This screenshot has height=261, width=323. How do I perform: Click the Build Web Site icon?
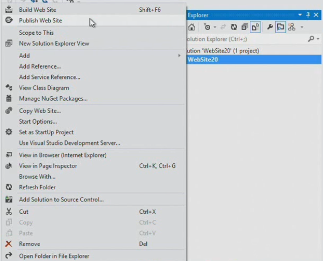click(9, 10)
